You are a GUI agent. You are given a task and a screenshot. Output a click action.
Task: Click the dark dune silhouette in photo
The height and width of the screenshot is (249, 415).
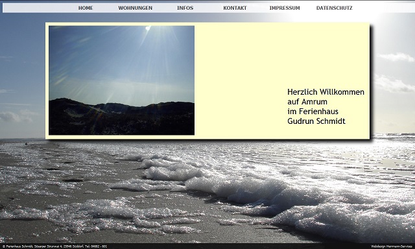121,118
